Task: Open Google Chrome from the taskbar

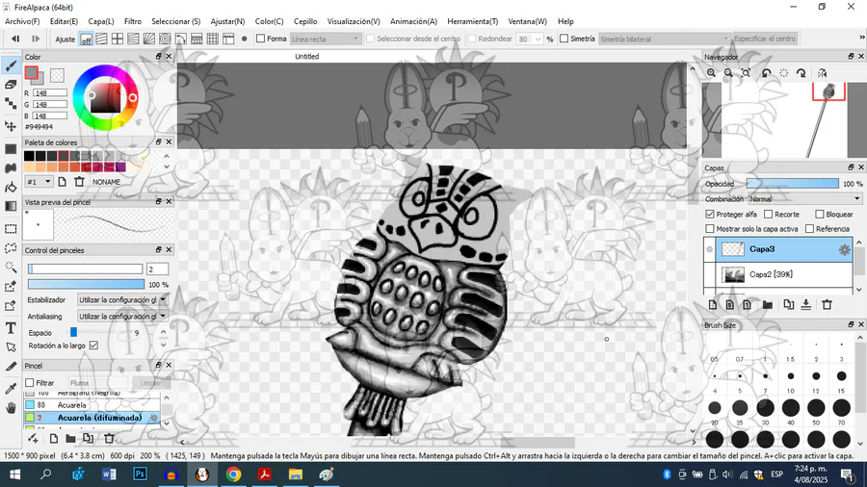Action: (233, 474)
